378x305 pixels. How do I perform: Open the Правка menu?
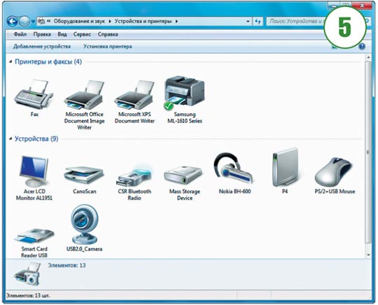click(x=42, y=34)
